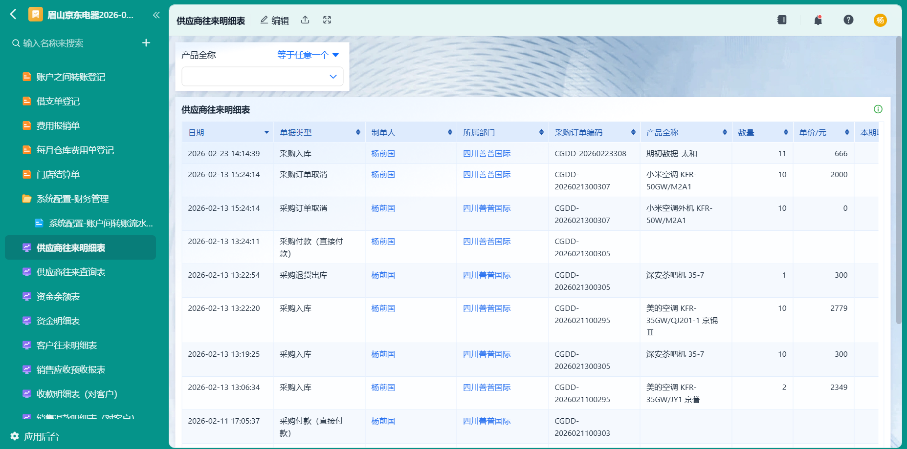Click the plus icon beside search
The width and height of the screenshot is (907, 449).
[146, 43]
